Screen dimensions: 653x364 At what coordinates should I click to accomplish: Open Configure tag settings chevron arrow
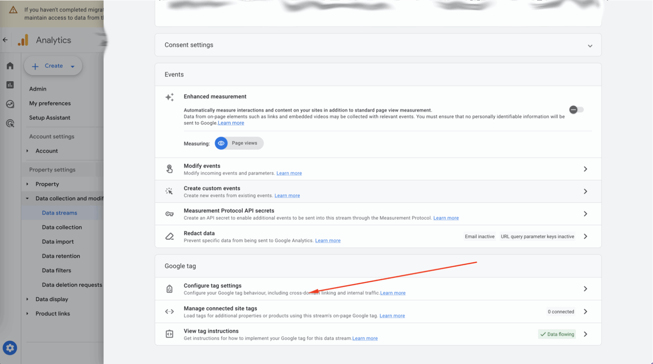coord(585,289)
